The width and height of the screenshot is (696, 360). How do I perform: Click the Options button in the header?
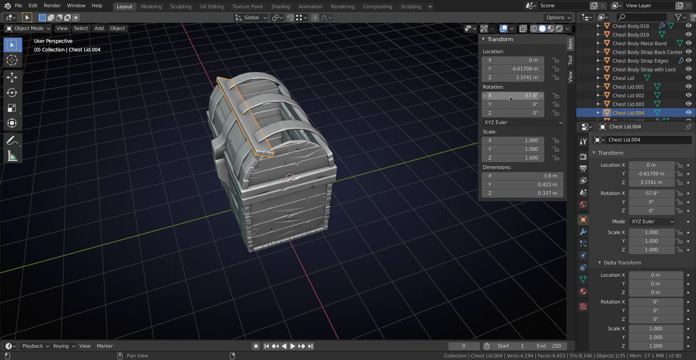pos(558,17)
